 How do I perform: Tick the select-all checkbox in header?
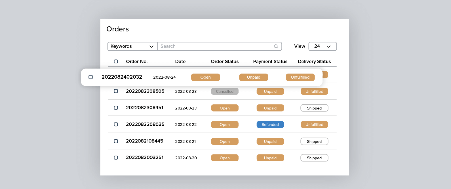[x=116, y=61]
